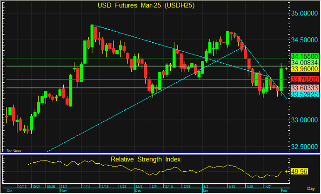Click the 1/13 date on time axis
Screen dimensions: 321x194
pos(231,186)
